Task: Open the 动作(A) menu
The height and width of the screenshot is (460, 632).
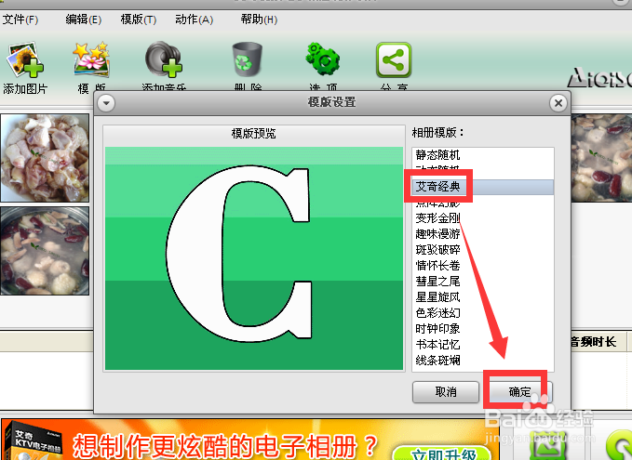Action: (x=194, y=20)
